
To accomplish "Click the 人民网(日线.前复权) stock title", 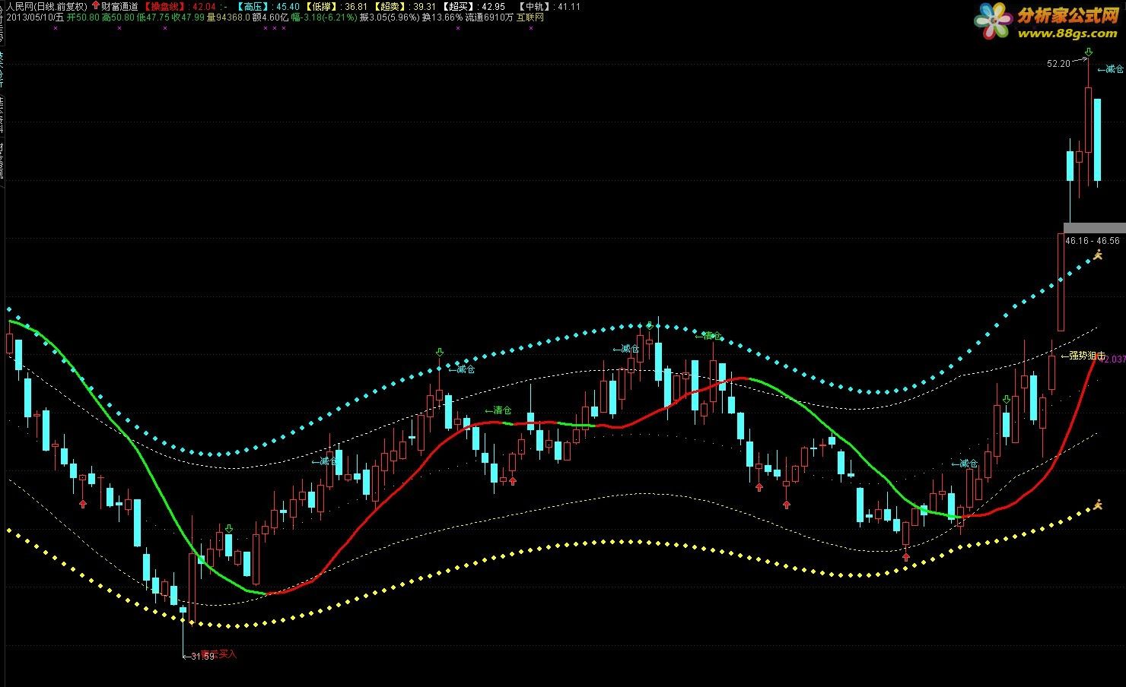I will (x=46, y=6).
